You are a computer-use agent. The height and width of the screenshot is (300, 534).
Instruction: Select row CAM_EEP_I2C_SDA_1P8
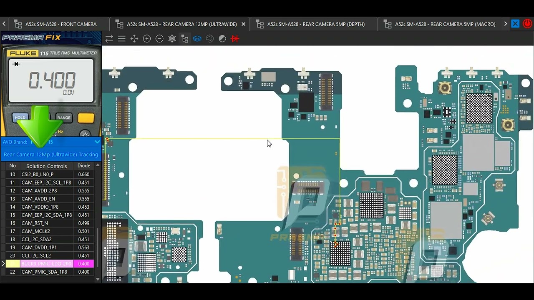coord(50,215)
